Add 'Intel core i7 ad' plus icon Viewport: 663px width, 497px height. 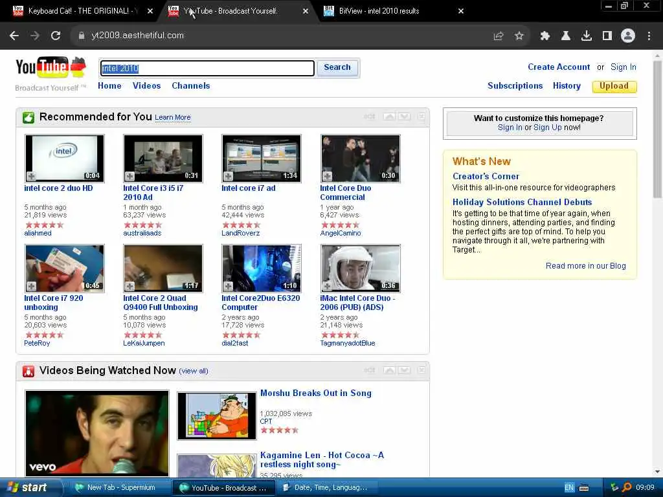pyautogui.click(x=229, y=176)
